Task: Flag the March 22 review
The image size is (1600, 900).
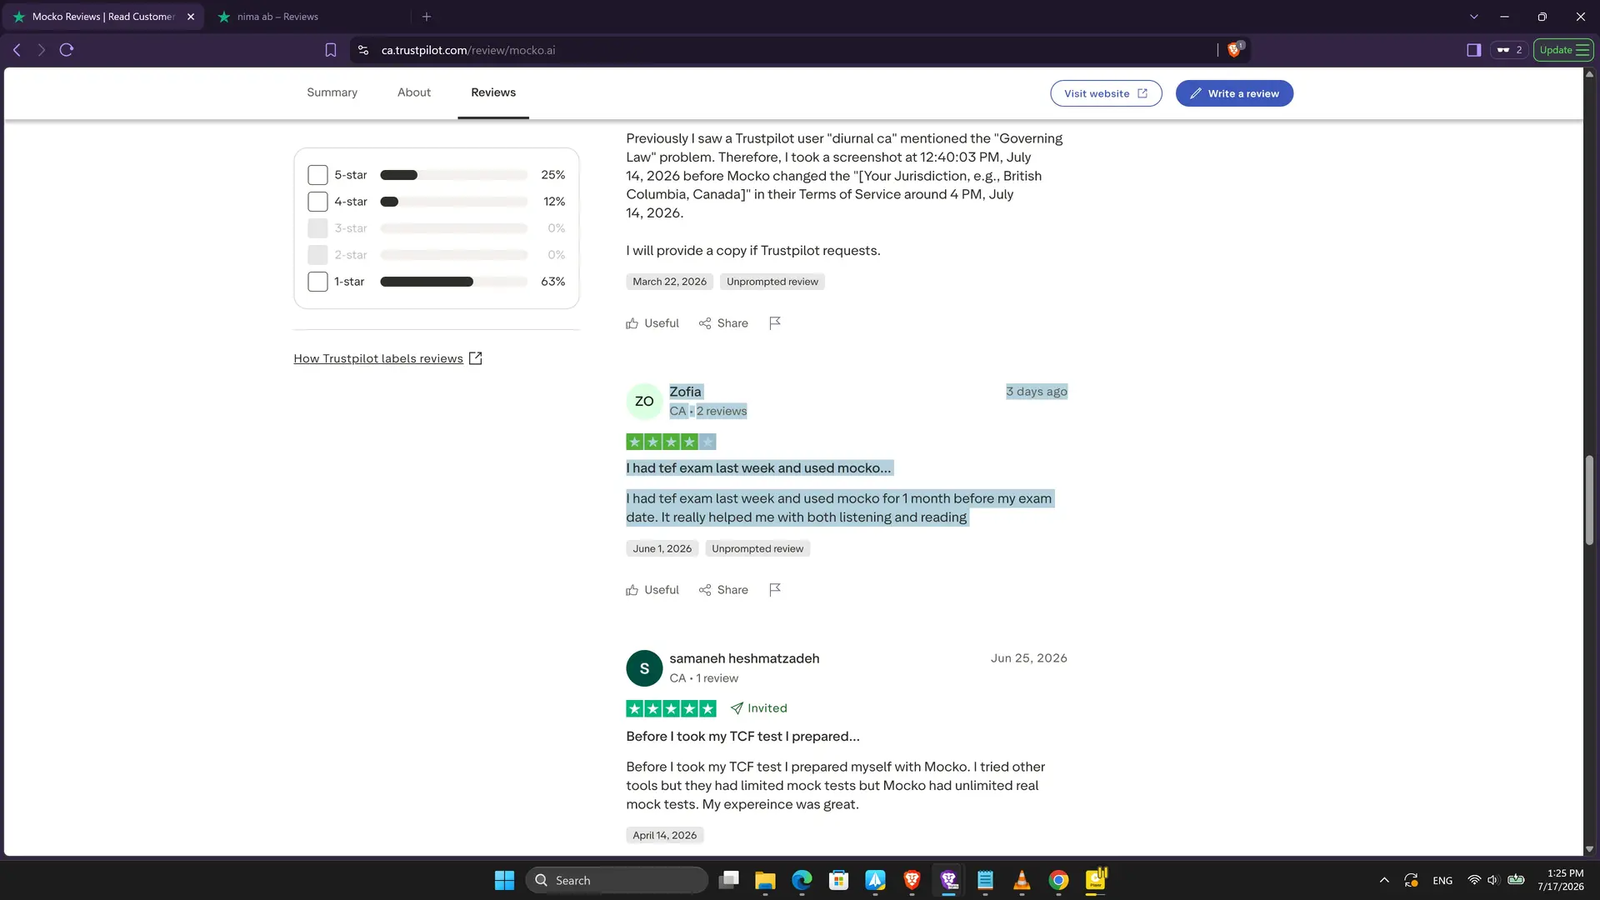Action: click(x=775, y=323)
